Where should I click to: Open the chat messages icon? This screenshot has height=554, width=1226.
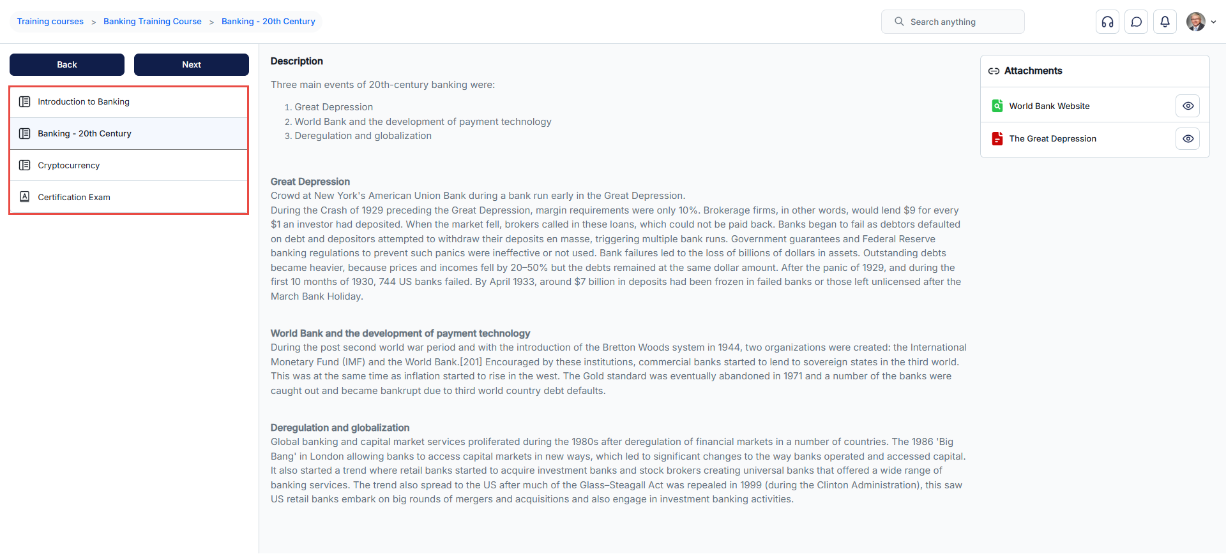click(x=1136, y=22)
